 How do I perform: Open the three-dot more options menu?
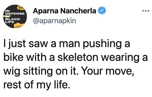146,11
